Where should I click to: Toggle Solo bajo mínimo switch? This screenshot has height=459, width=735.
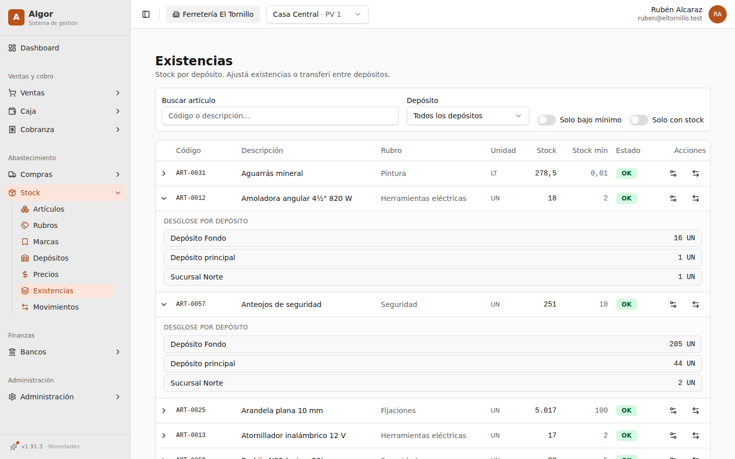tap(547, 120)
